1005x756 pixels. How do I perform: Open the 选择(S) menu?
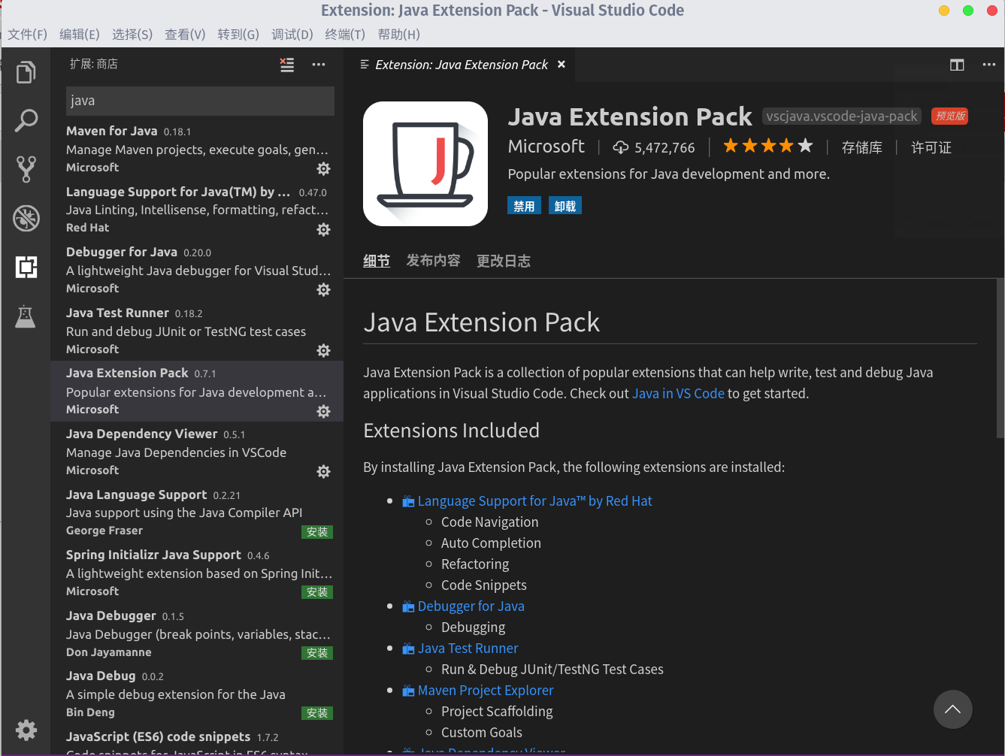[x=132, y=35]
